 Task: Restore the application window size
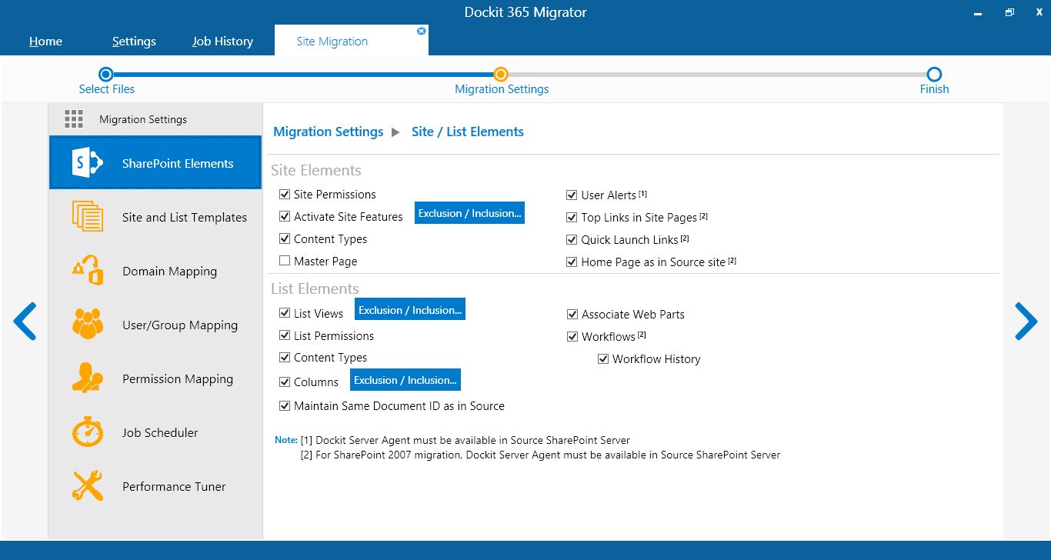click(1009, 12)
